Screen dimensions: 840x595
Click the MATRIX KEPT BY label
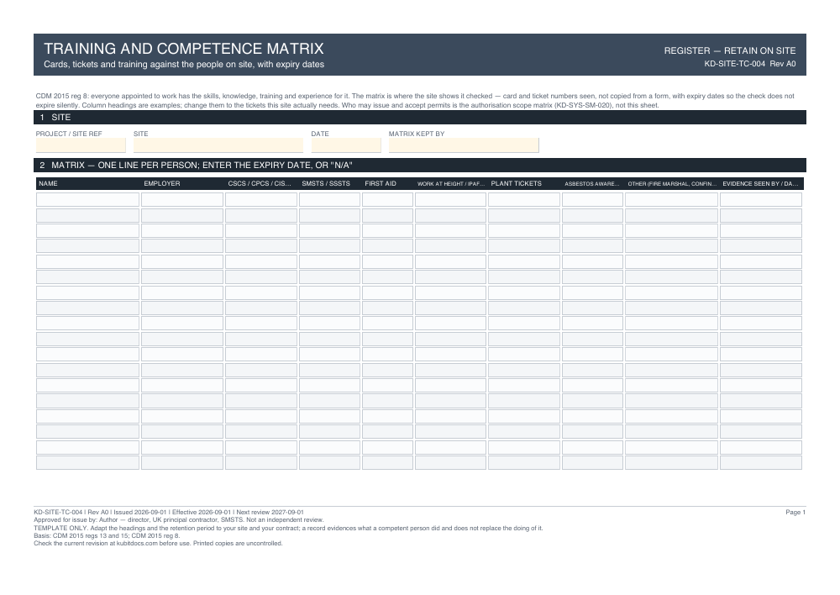tap(417, 134)
